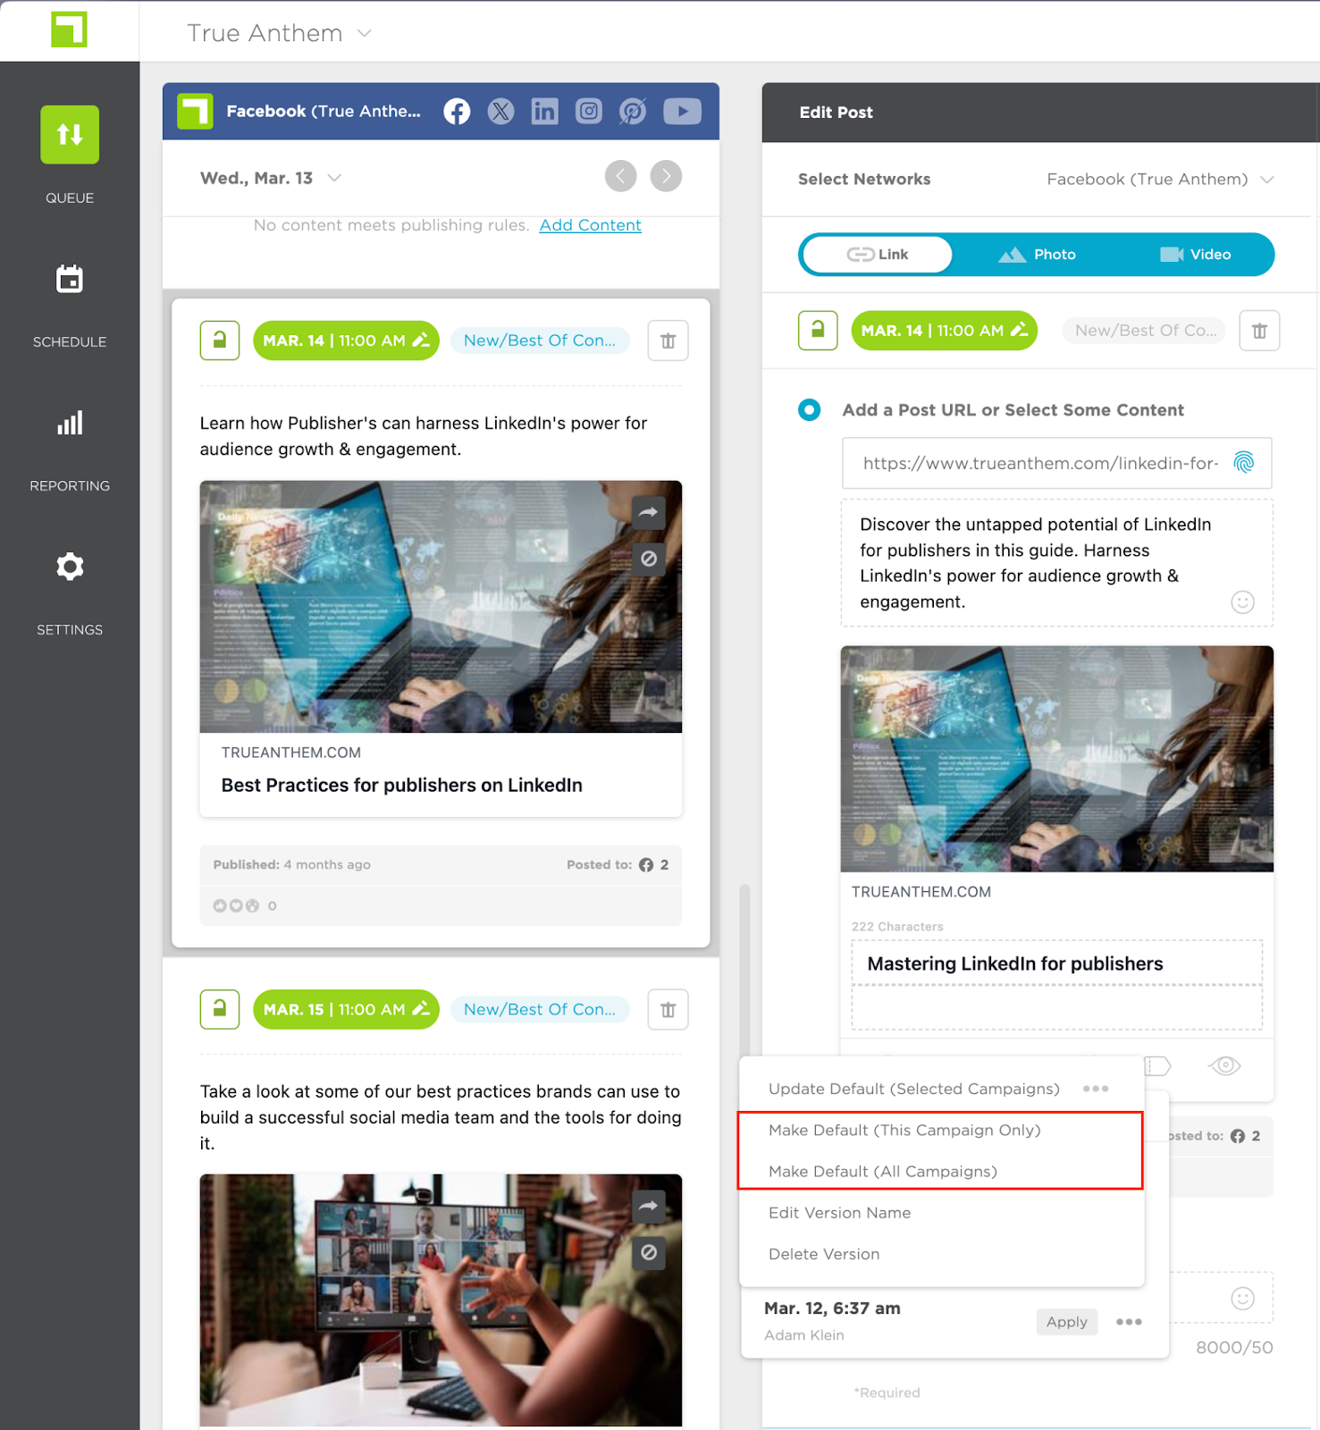Toggle lock in Edit Post panel

click(x=818, y=331)
